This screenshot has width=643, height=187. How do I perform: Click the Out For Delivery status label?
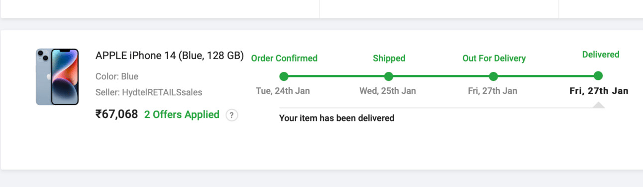coord(494,58)
